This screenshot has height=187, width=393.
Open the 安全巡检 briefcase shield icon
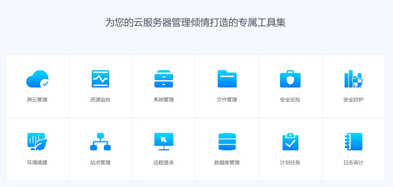290,79
